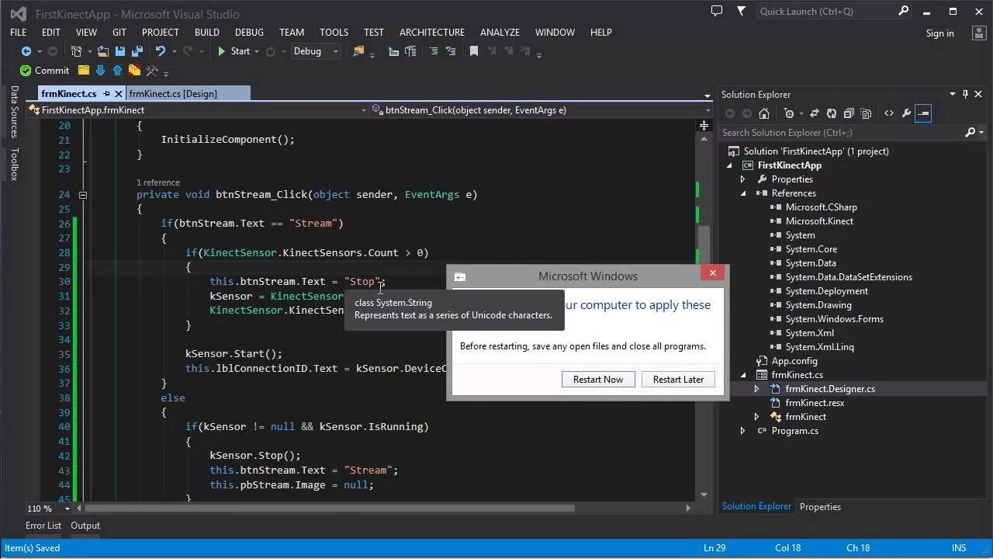Expand frmKinect.Designer.cs node
Image resolution: width=993 pixels, height=559 pixels.
pos(757,389)
